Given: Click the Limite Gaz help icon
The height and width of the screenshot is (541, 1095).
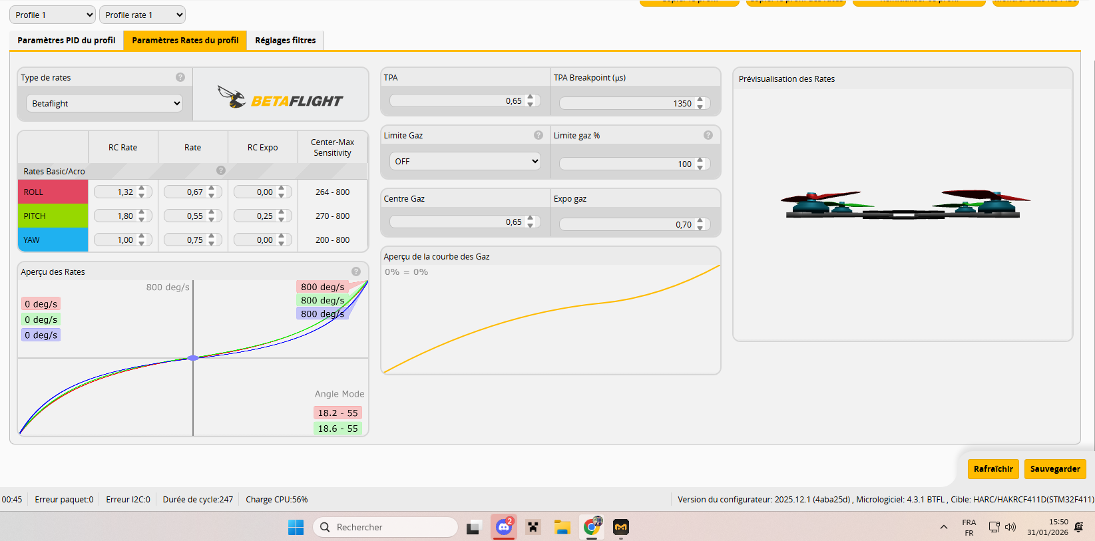Looking at the screenshot, I should click(x=539, y=135).
